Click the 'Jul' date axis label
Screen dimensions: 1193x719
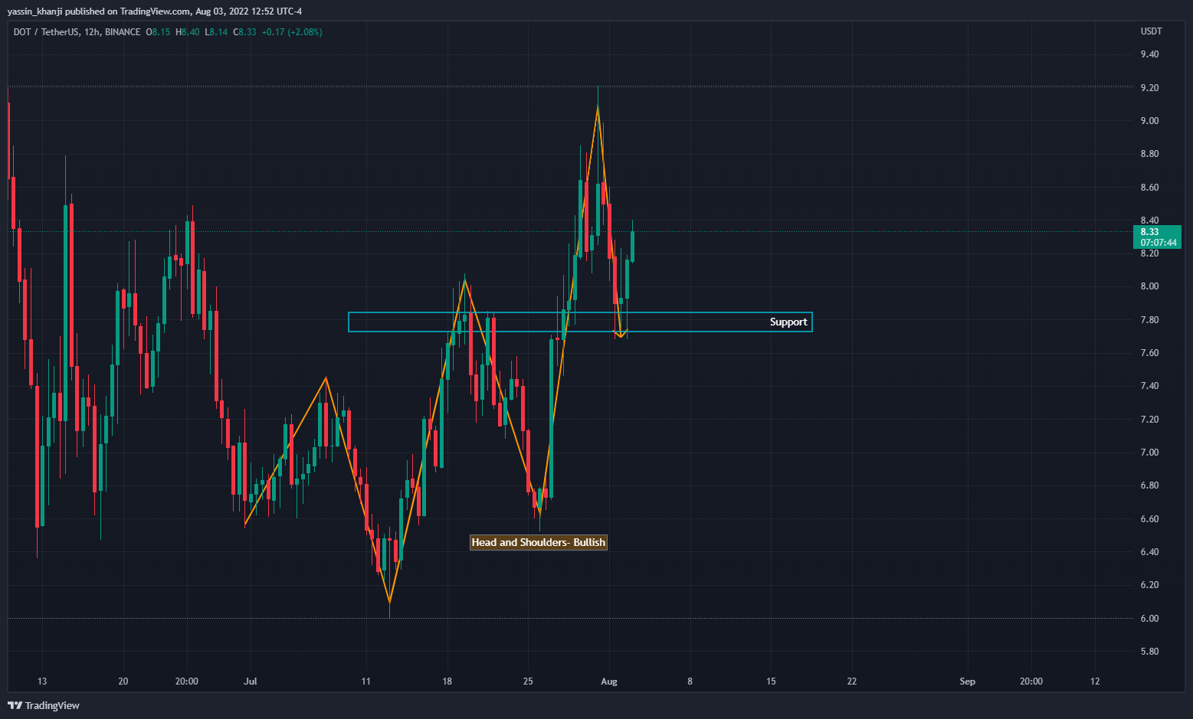click(250, 681)
